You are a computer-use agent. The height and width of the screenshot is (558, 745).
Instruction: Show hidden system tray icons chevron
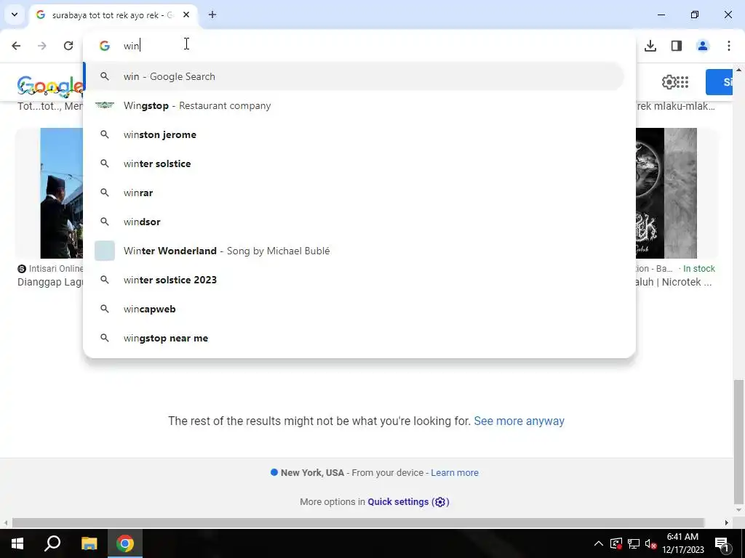point(599,543)
